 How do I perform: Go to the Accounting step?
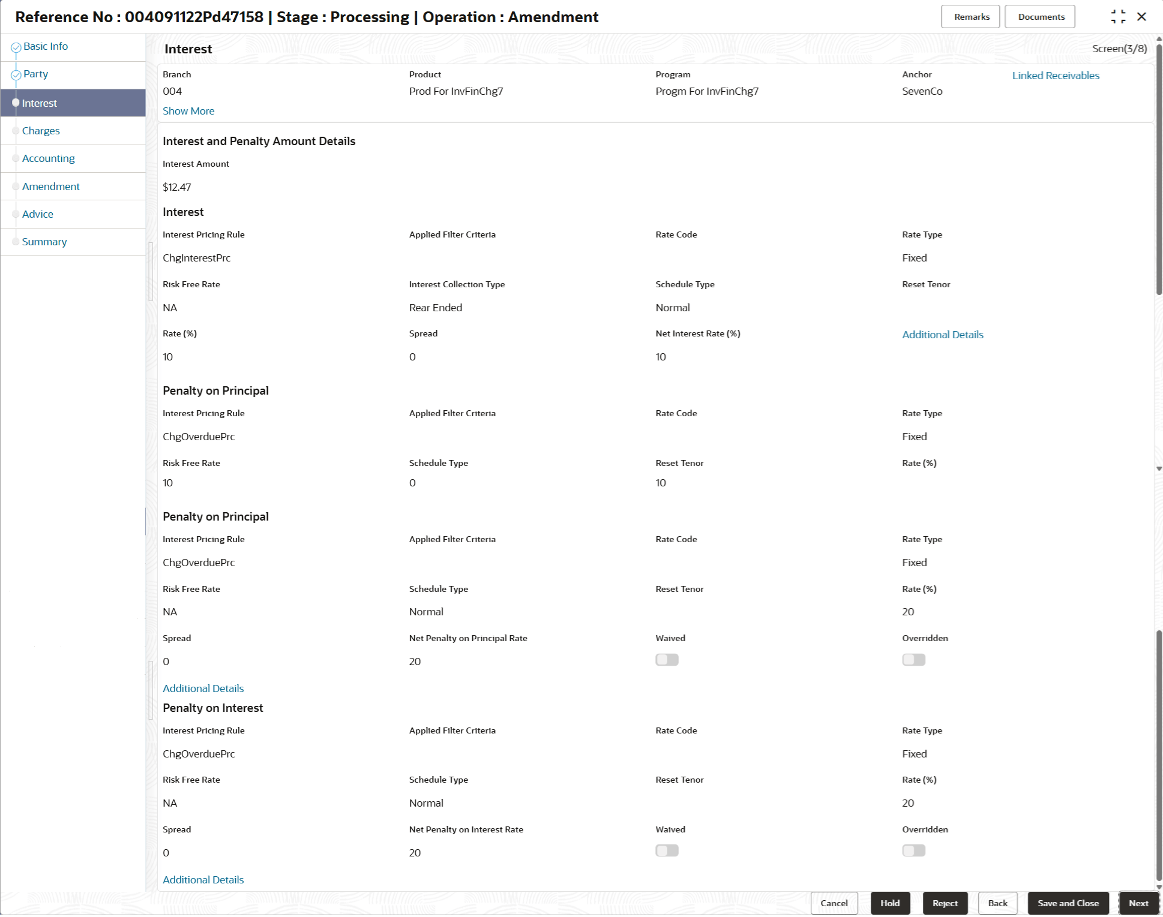coord(49,158)
